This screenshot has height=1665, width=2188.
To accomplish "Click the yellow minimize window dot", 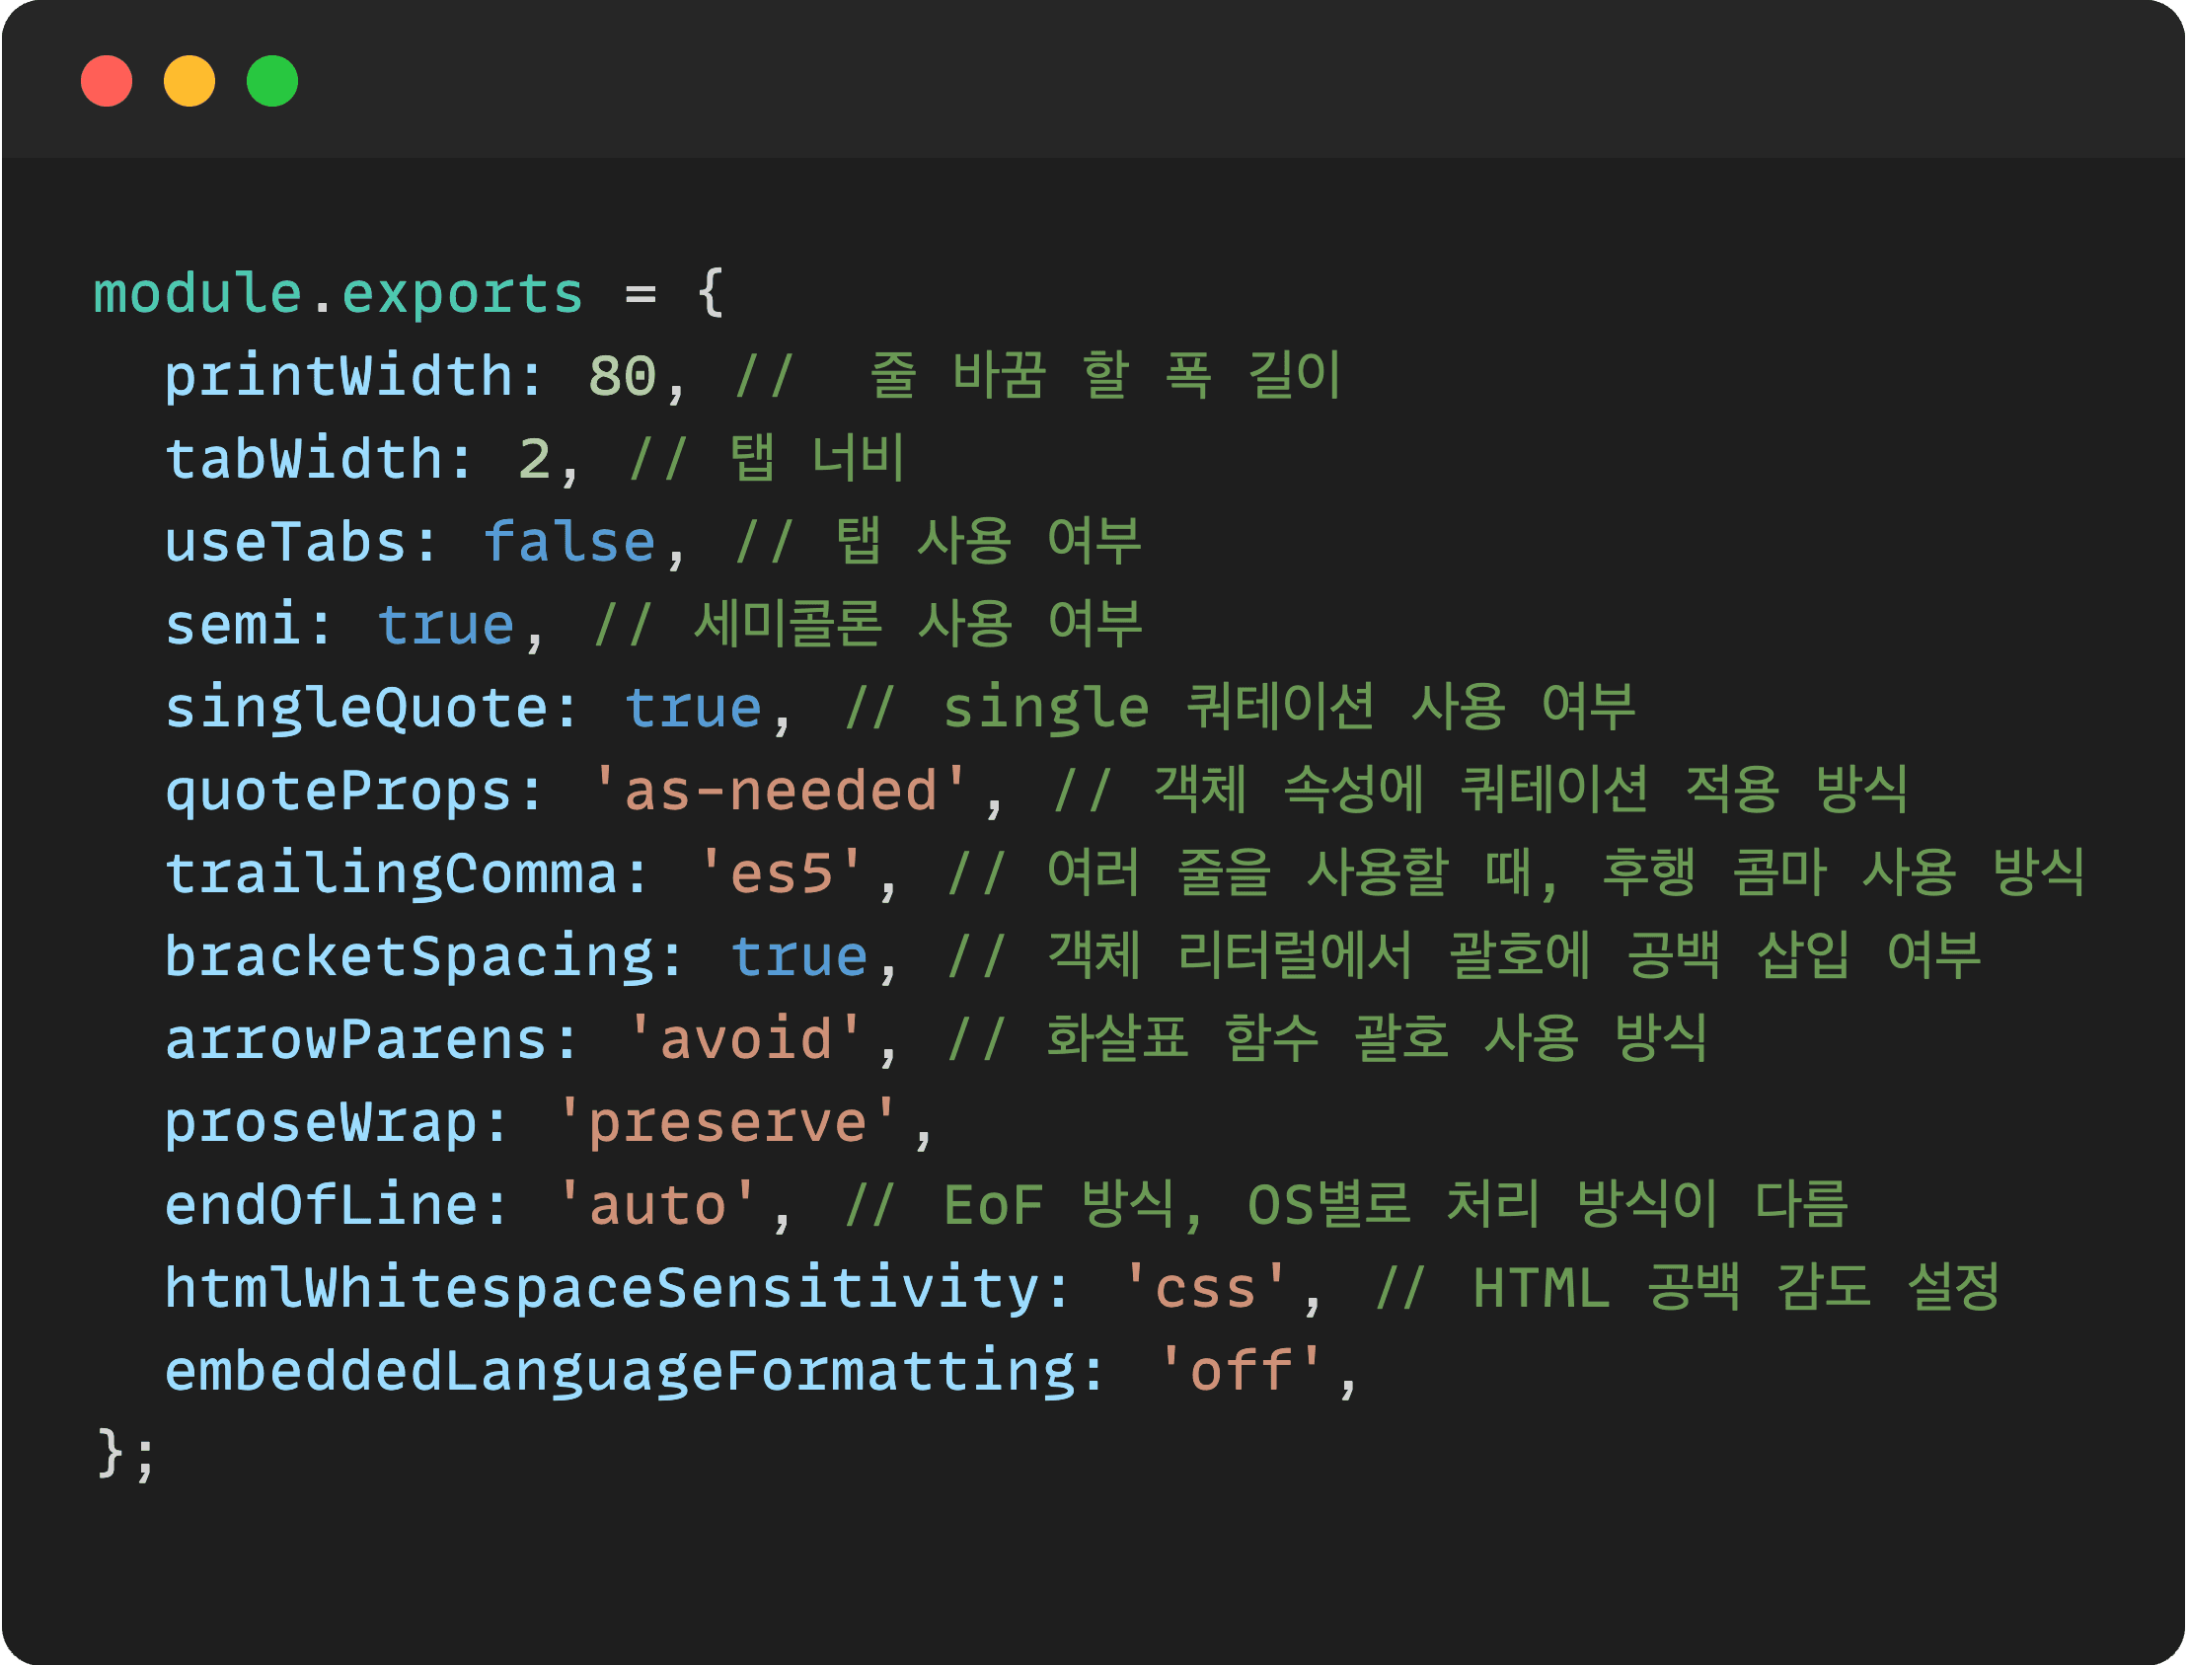I will pos(189,81).
